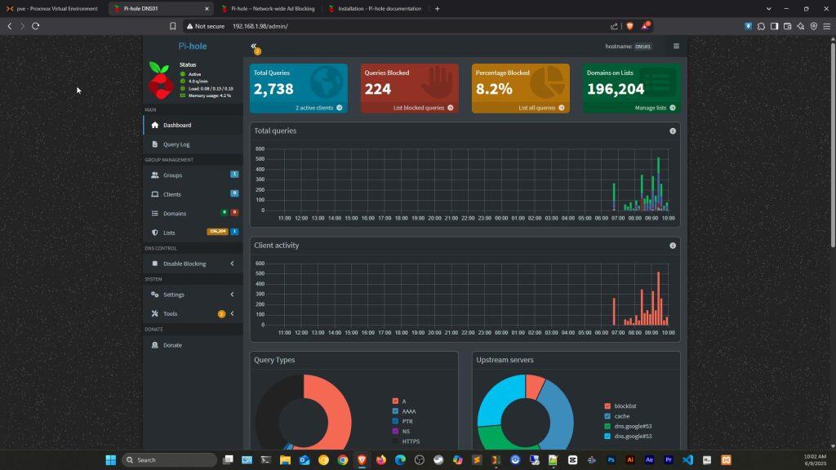
Task: Collapse the sidebar with double-chevron icon
Action: point(254,47)
